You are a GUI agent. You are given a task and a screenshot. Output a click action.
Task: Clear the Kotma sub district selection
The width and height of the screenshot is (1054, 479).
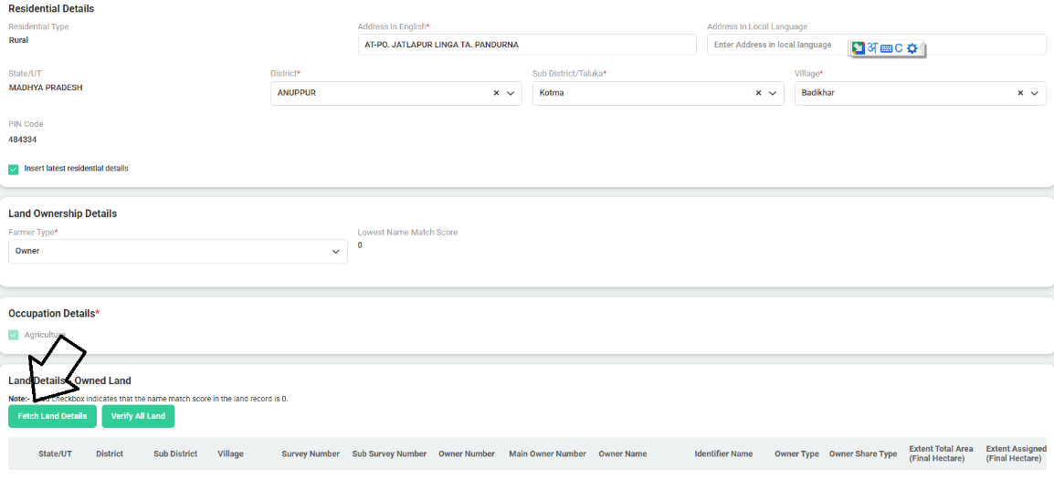pos(758,93)
